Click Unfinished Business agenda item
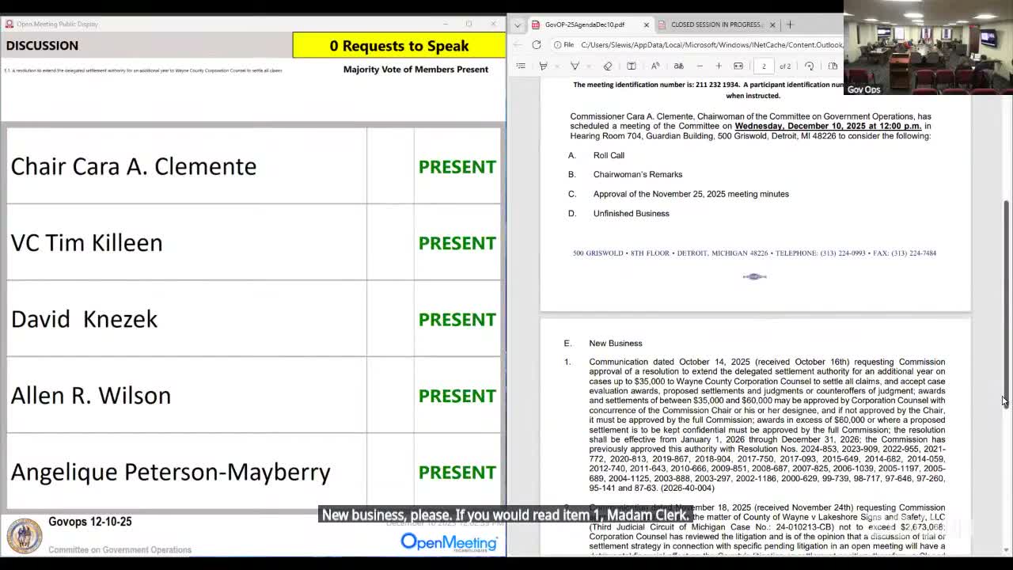This screenshot has height=570, width=1013. [x=632, y=213]
